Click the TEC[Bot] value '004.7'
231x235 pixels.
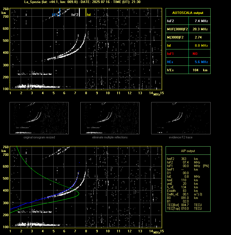coord(185,205)
